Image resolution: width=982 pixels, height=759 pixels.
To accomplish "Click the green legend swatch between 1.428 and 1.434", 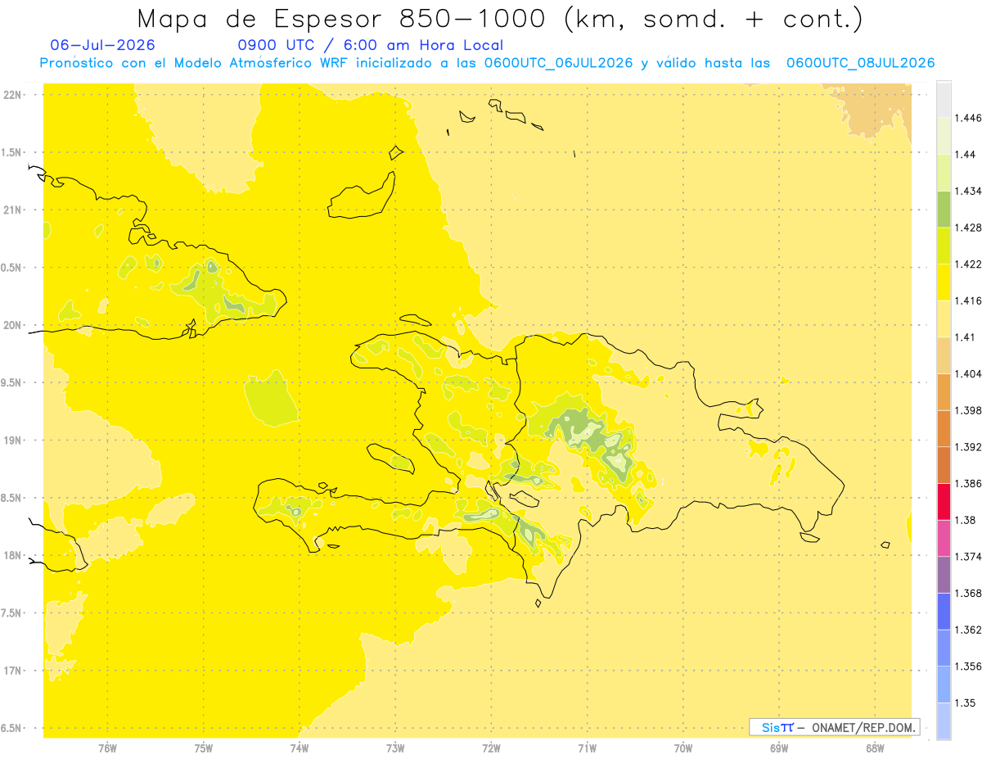I will [944, 209].
